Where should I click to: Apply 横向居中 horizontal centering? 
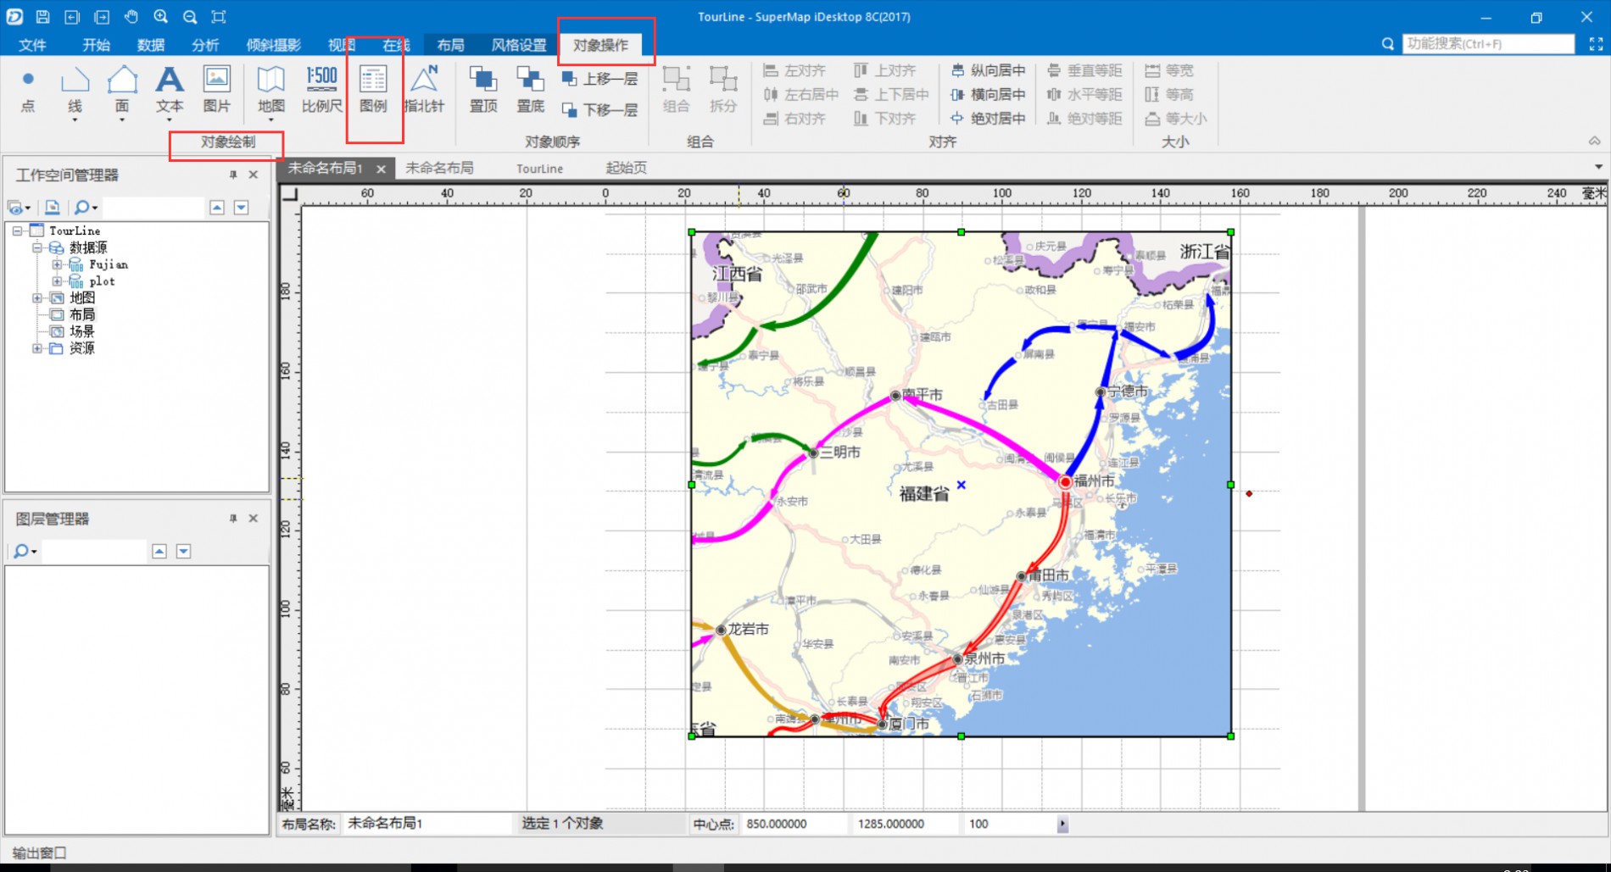pos(989,94)
